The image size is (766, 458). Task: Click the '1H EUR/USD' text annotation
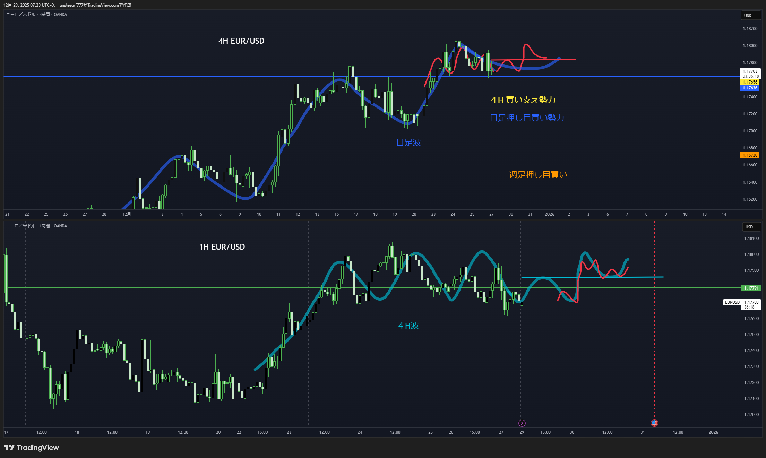pos(222,247)
